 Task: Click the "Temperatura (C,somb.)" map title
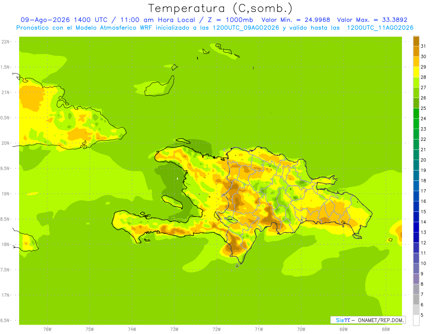coord(220,8)
